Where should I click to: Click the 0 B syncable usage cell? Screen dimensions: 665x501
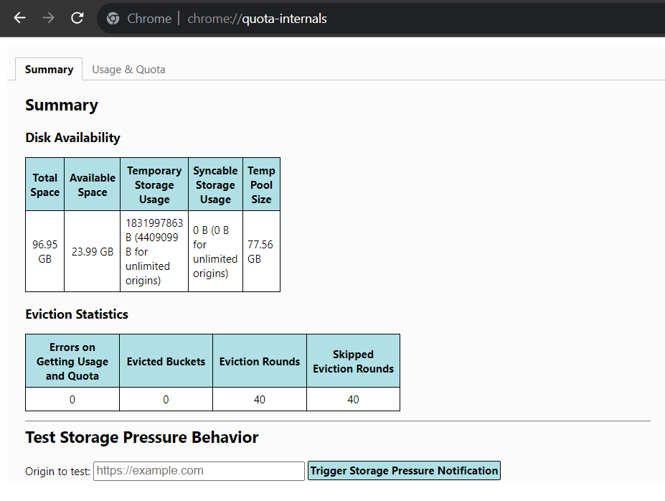click(x=215, y=251)
